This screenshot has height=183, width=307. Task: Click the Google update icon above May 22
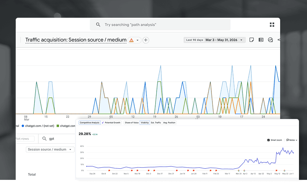[284, 170]
